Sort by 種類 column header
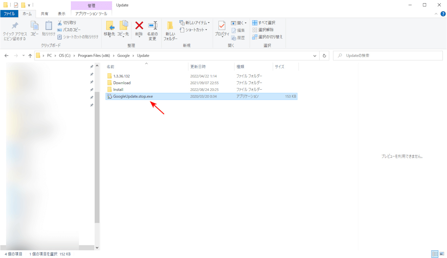Screen dimensions: 447x258 (253, 67)
